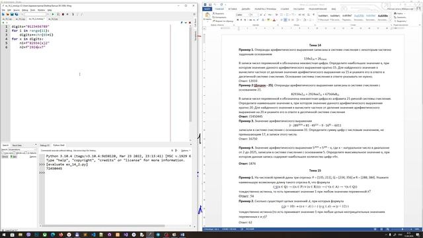
Task: Toggle the Case sensitive checkbox
Action: (x=3, y=153)
